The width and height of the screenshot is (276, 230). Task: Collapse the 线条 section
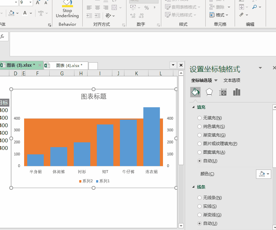[193, 187]
